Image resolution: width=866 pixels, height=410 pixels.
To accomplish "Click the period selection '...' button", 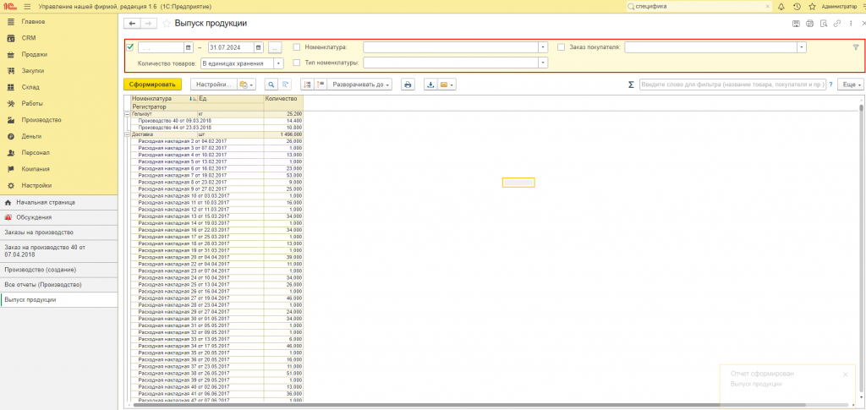I will point(276,47).
